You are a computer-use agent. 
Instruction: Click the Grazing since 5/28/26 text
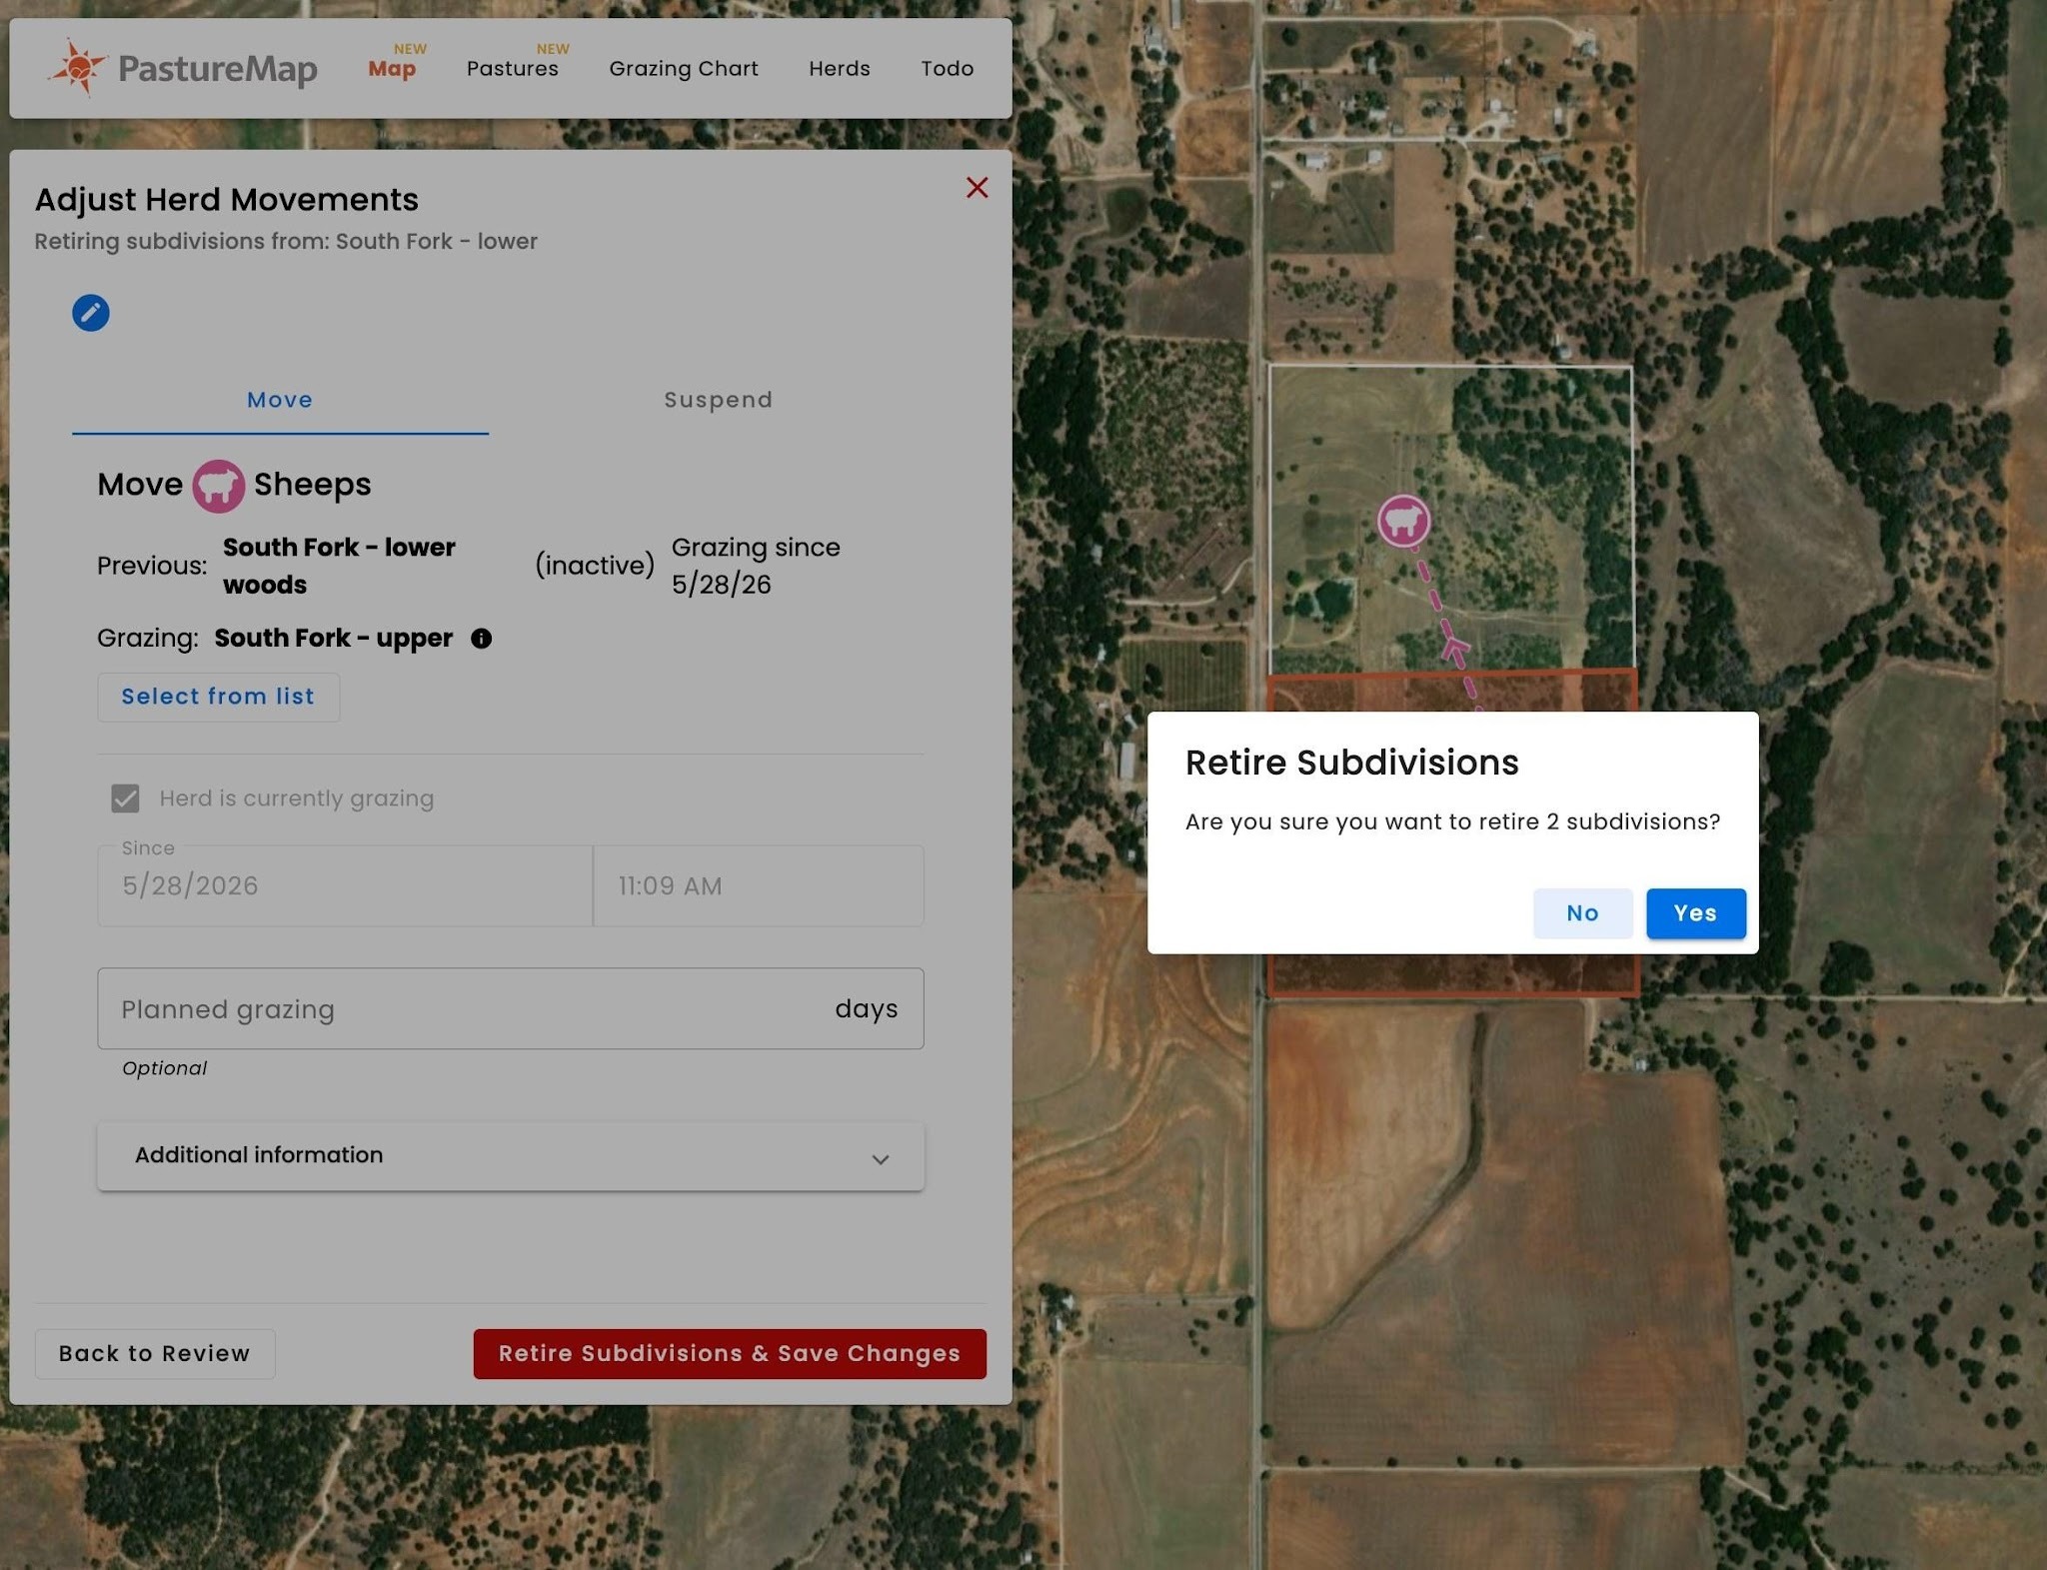point(756,566)
